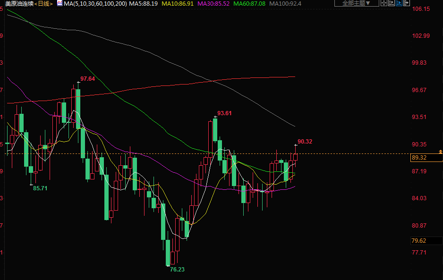Click the current price tag 89.32

pyautogui.click(x=419, y=158)
